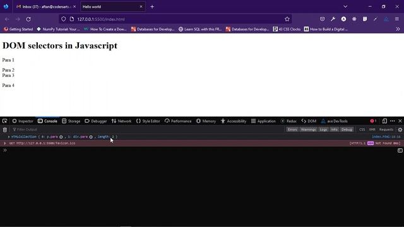Image resolution: width=404 pixels, height=227 pixels.
Task: Reload the current page
Action: (x=28, y=19)
